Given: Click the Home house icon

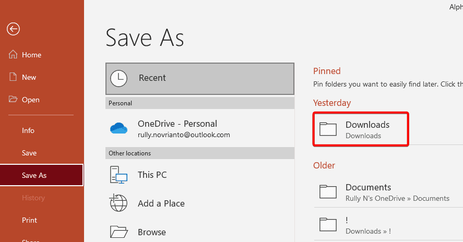Looking at the screenshot, I should (x=13, y=54).
